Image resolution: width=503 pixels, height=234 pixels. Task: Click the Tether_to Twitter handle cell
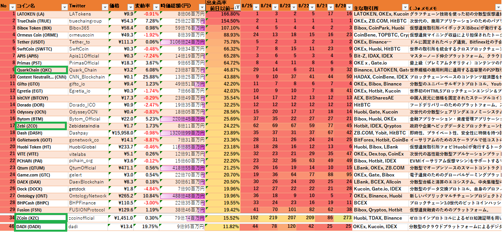(87, 42)
